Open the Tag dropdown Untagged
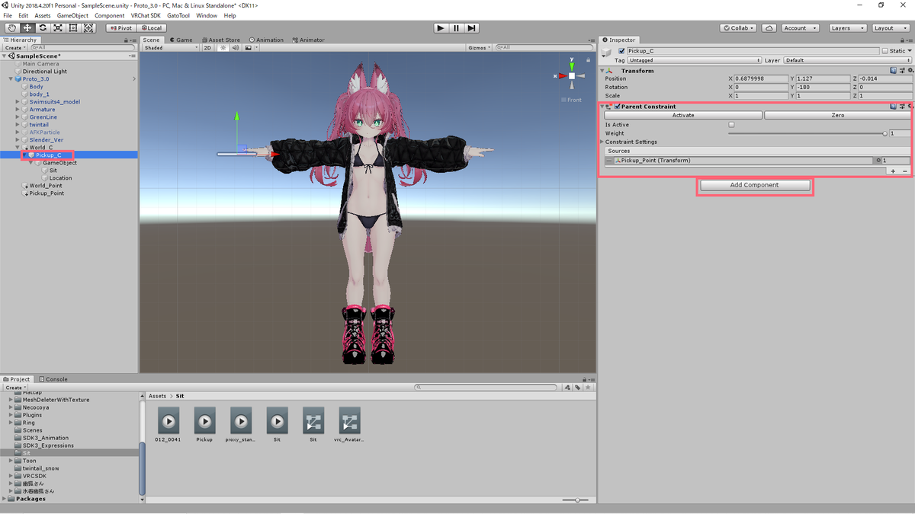Viewport: 915px width, 514px height. point(695,60)
